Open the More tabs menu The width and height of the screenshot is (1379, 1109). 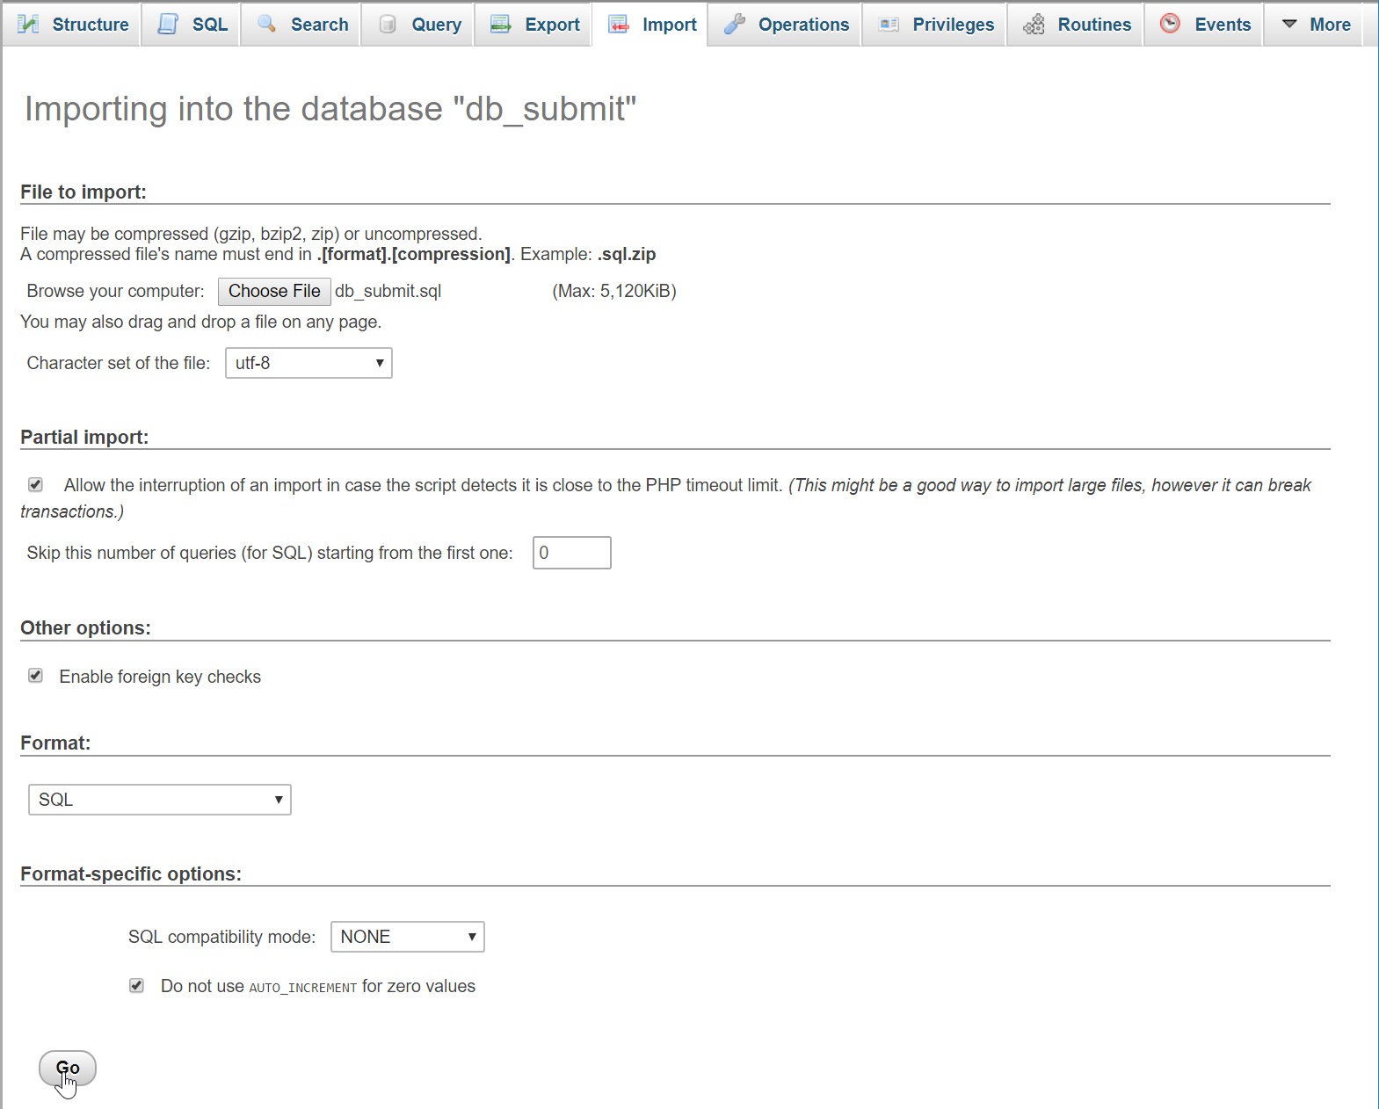1316,25
